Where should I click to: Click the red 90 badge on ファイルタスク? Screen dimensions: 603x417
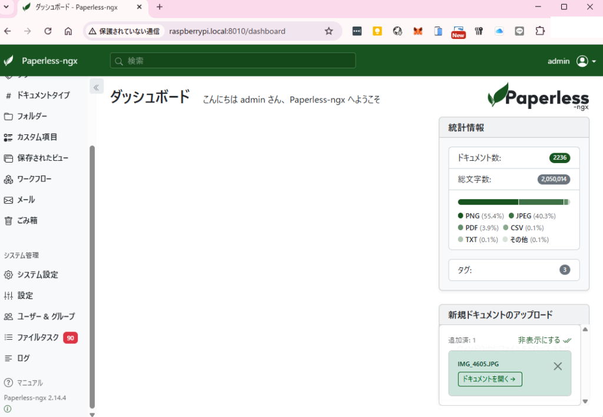click(71, 337)
